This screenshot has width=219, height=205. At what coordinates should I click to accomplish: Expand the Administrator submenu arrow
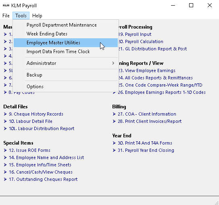click(x=113, y=63)
